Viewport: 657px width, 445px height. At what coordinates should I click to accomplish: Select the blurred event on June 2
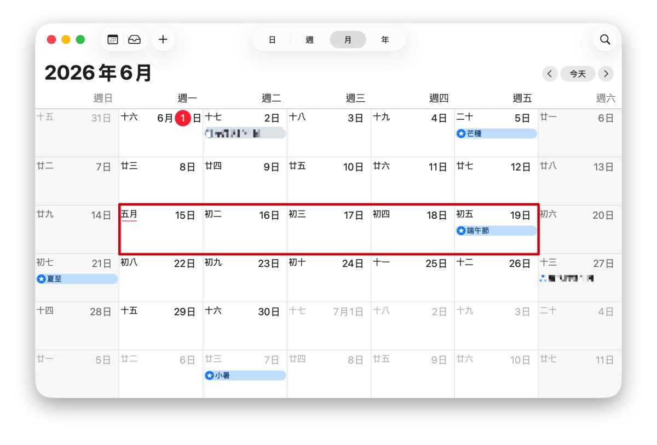pyautogui.click(x=245, y=133)
